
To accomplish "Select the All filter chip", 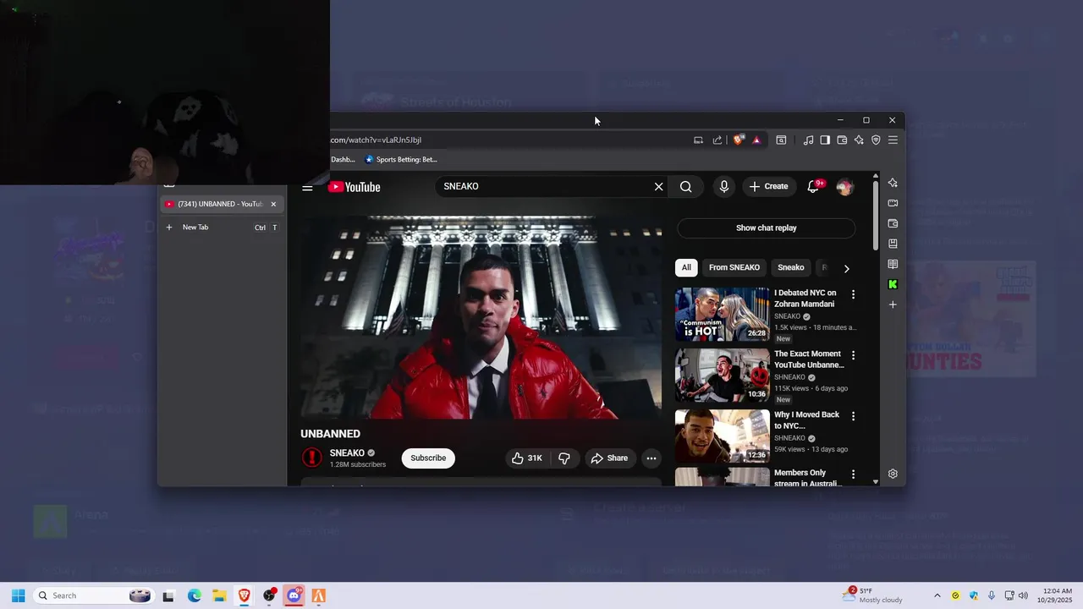I will (x=686, y=267).
